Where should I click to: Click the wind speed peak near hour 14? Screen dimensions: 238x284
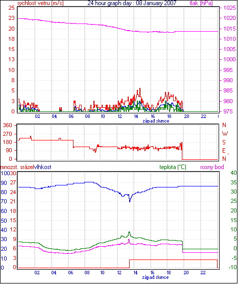pos(139,89)
